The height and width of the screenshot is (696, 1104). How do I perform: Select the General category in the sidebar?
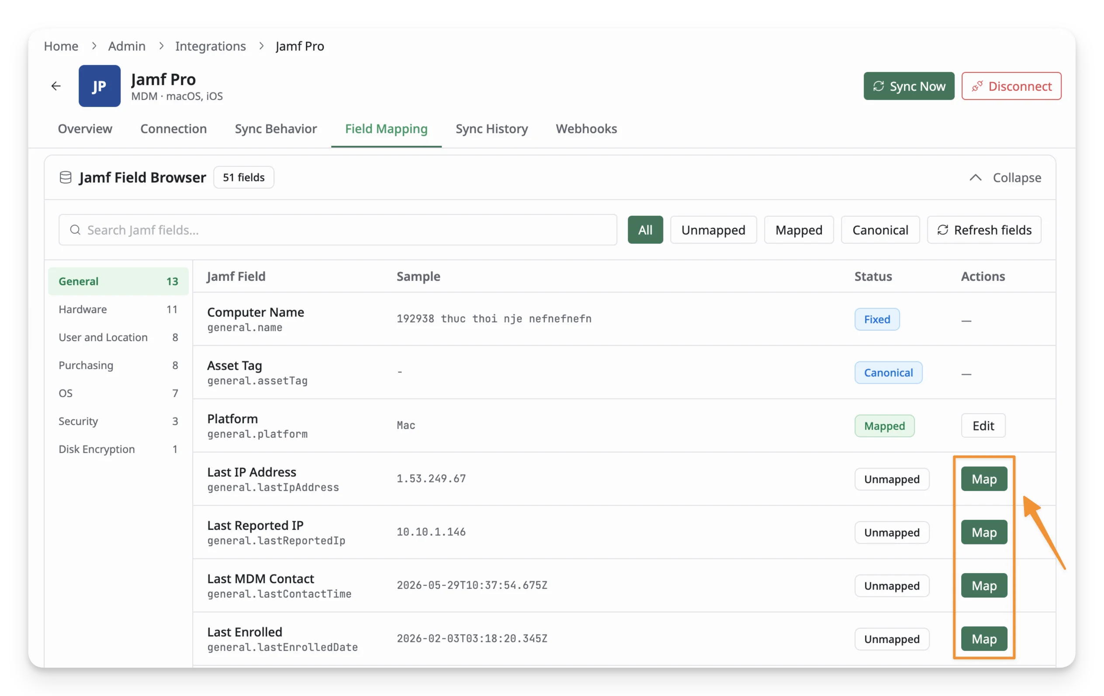118,281
